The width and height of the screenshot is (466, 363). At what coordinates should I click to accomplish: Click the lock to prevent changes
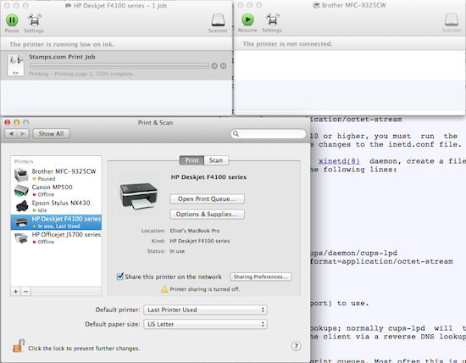click(18, 346)
